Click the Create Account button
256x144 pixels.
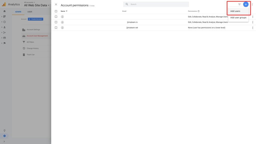(x=35, y=19)
